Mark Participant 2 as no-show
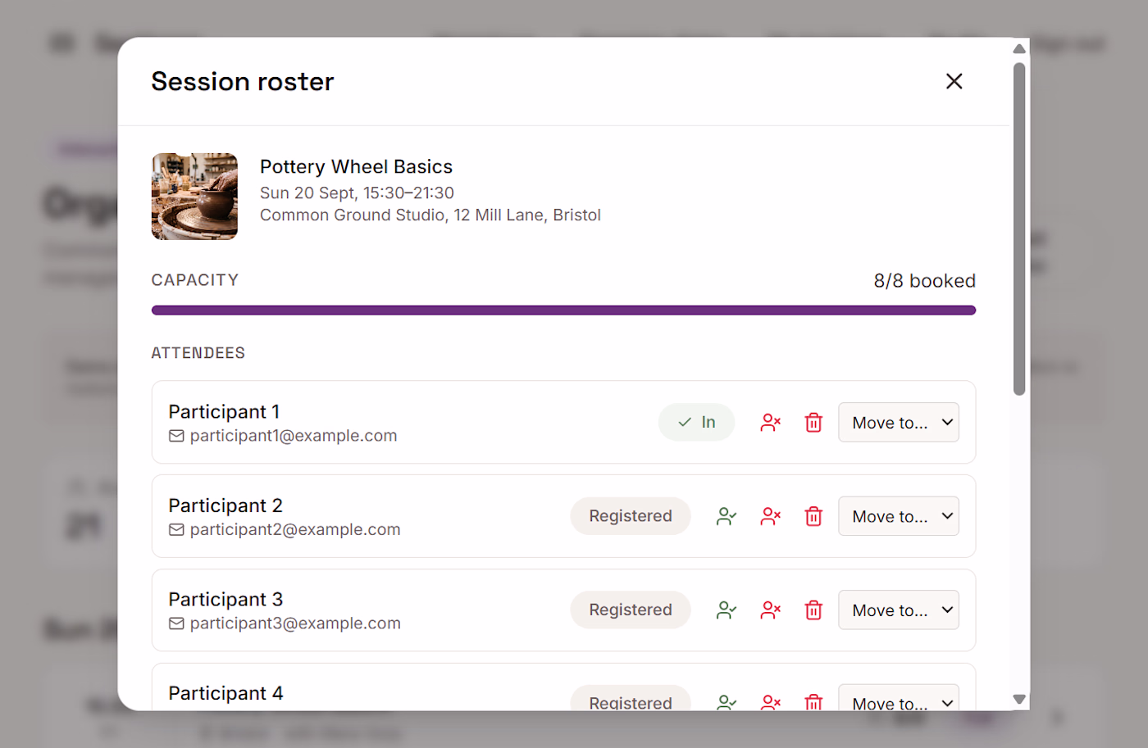Viewport: 1148px width, 748px height. click(770, 517)
